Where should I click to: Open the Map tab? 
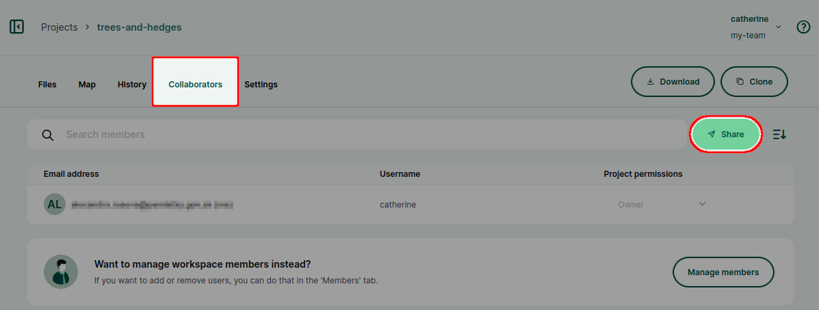[x=87, y=85]
